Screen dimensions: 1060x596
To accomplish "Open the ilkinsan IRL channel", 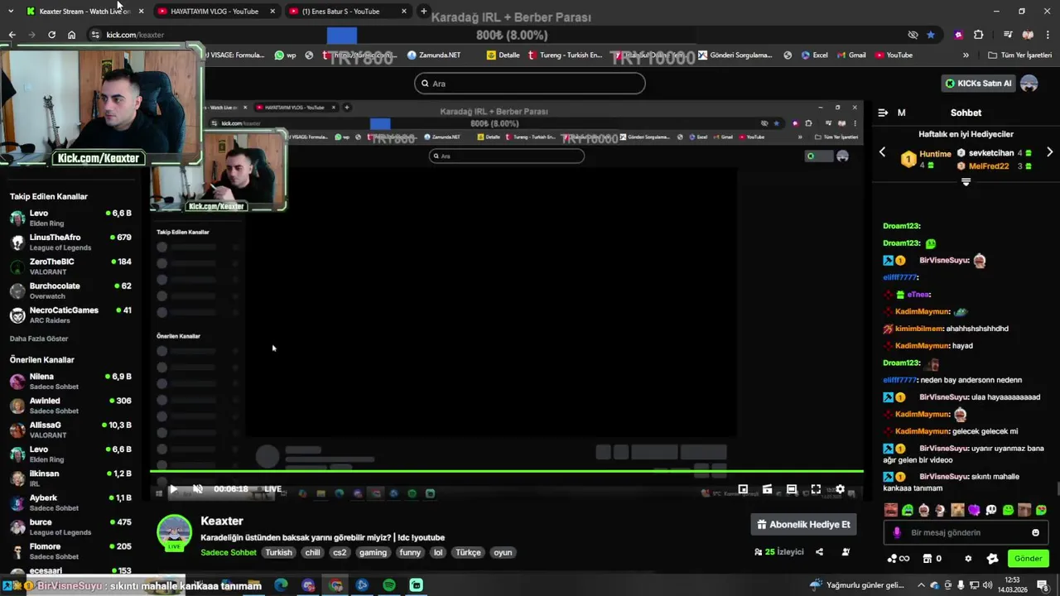I will click(x=71, y=478).
